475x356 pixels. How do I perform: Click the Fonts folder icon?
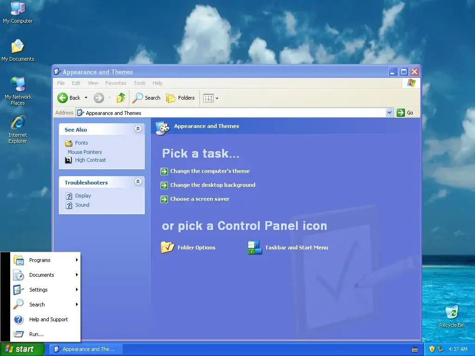[x=69, y=143]
